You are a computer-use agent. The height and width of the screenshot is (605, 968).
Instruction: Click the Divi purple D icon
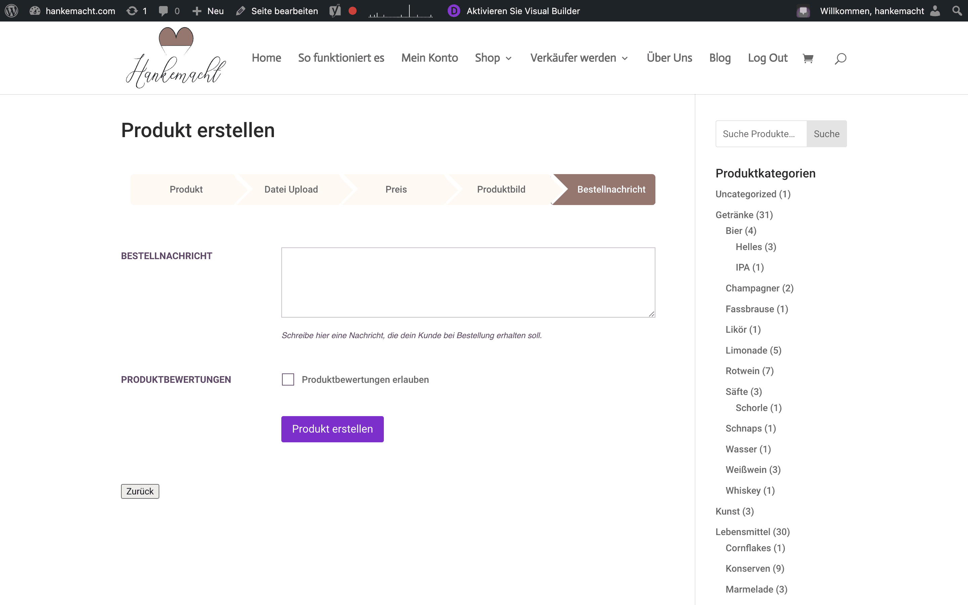(x=454, y=11)
